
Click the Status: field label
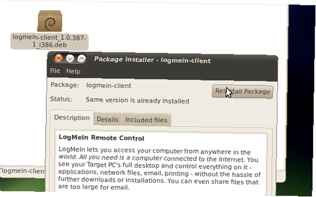(x=61, y=99)
